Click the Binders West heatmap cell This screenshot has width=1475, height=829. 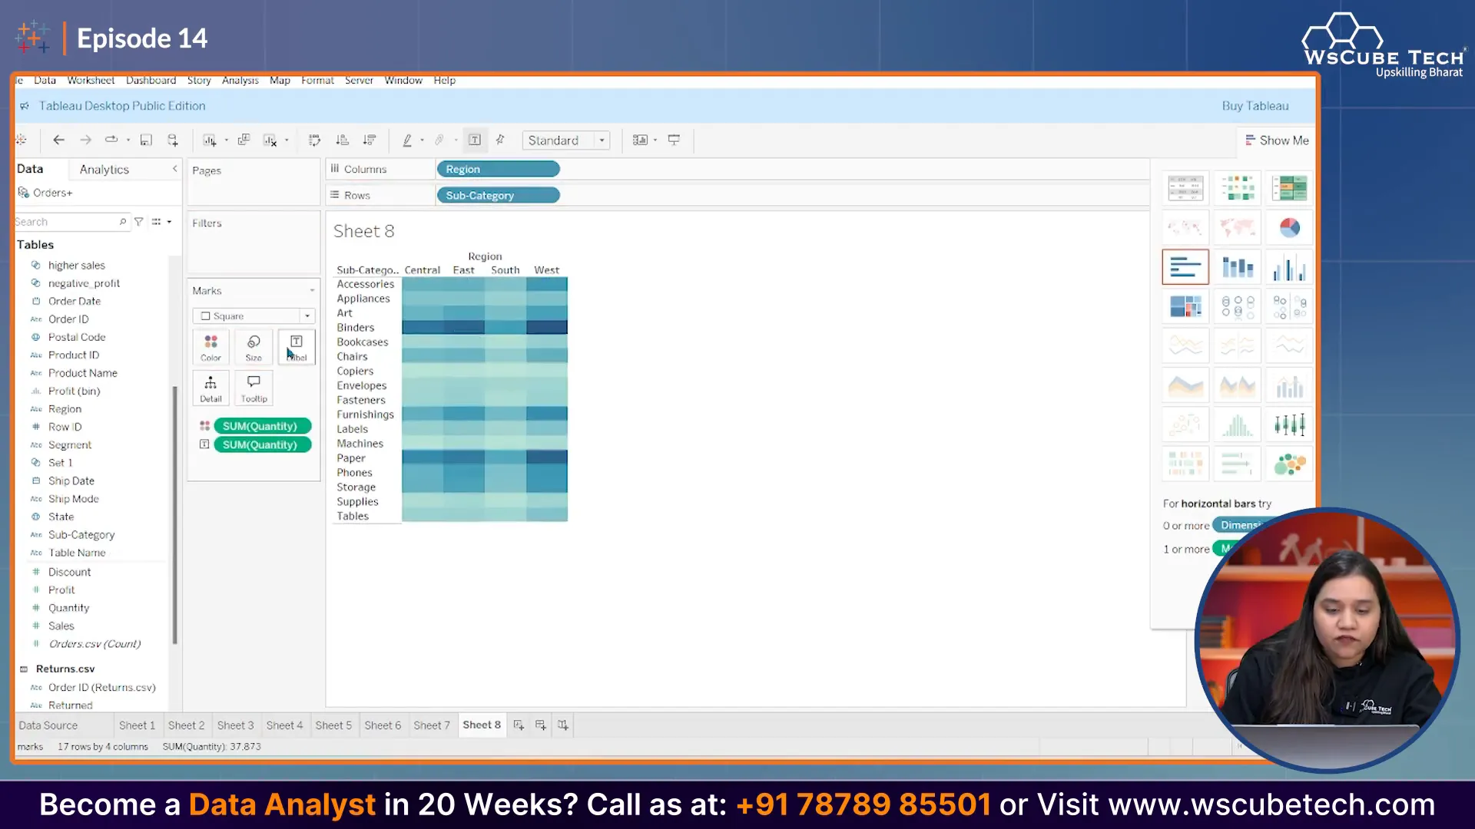pyautogui.click(x=547, y=328)
